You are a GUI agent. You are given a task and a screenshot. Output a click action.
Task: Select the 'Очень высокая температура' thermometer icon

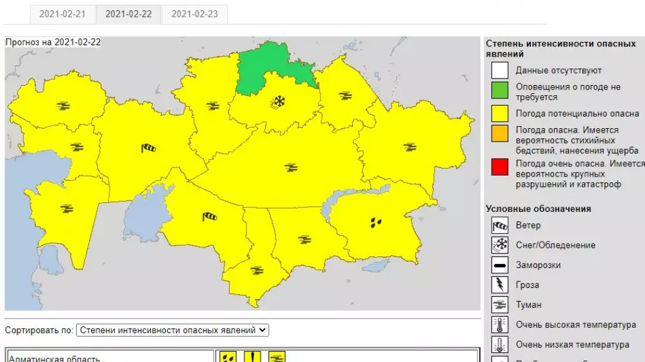(x=501, y=325)
